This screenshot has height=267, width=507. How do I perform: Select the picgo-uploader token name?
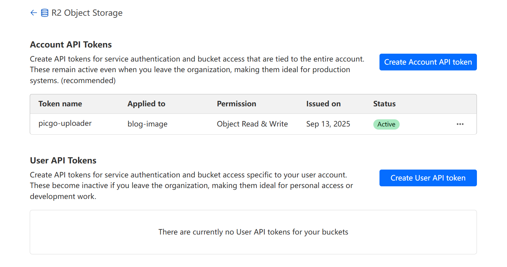65,123
